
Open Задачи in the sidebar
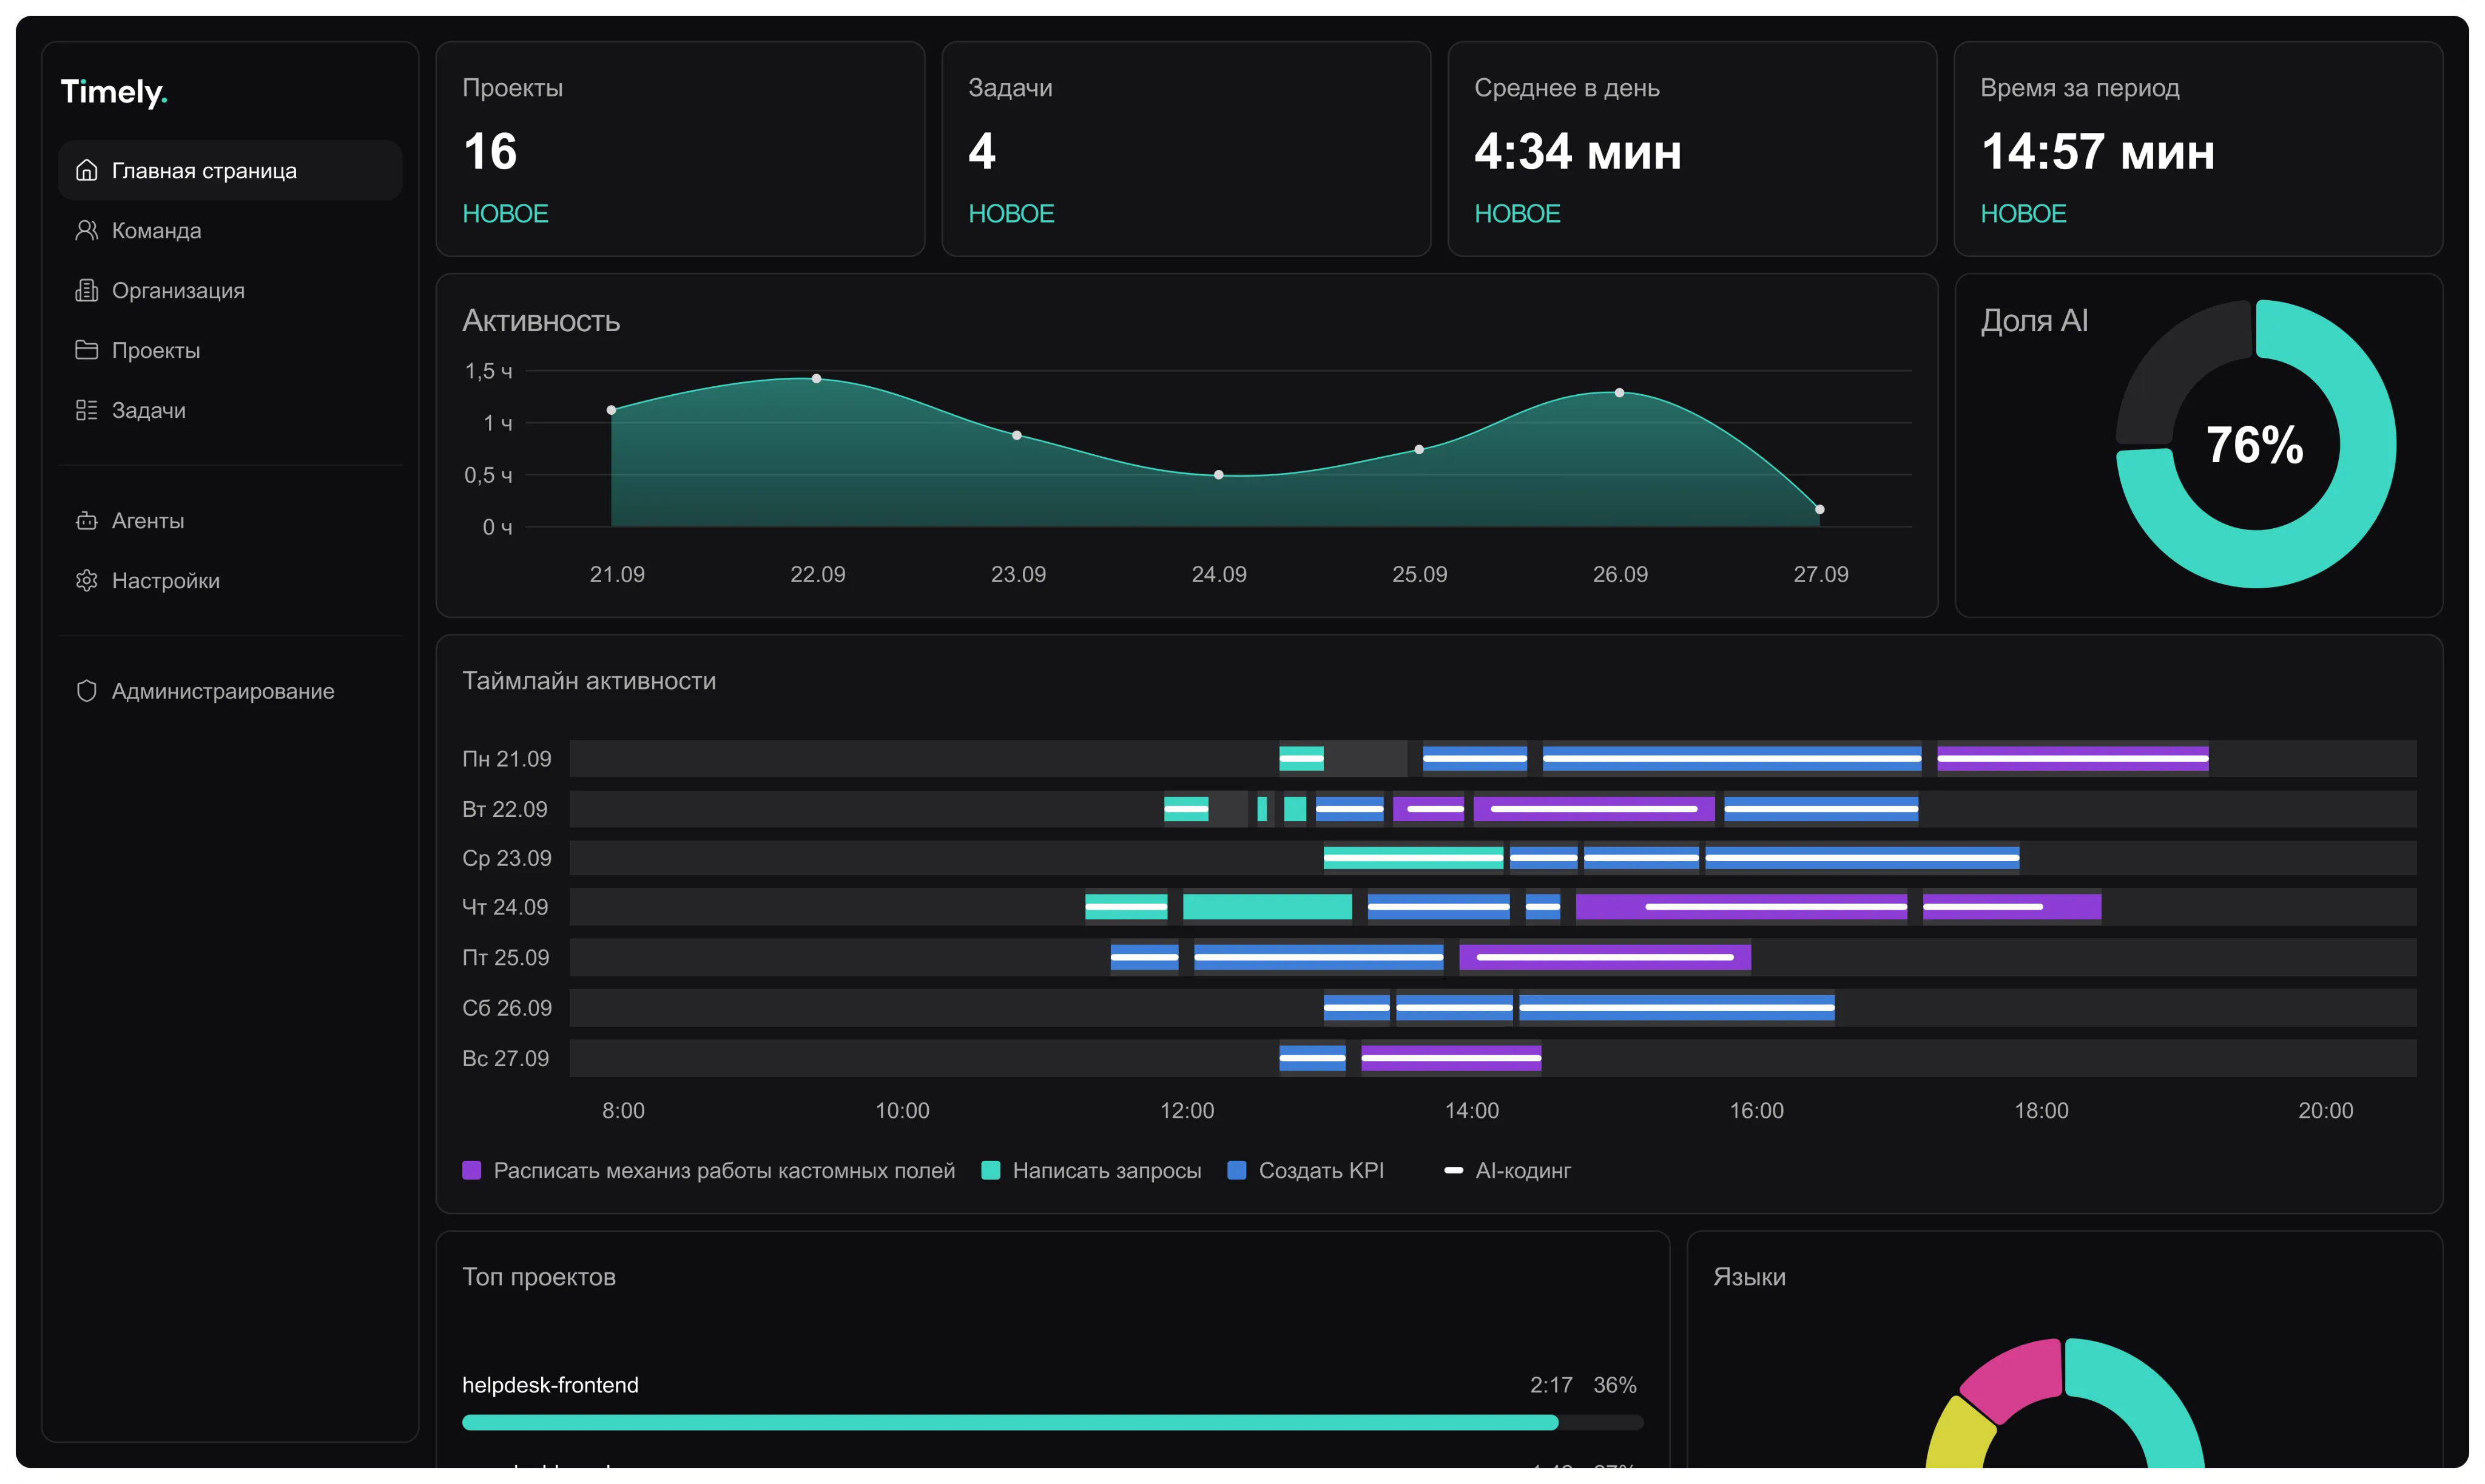click(230, 410)
